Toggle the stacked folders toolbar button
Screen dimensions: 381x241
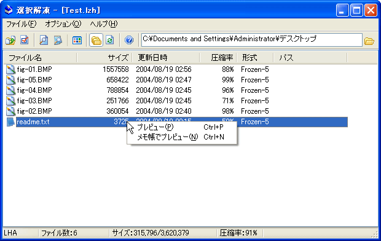pyautogui.click(x=96, y=40)
